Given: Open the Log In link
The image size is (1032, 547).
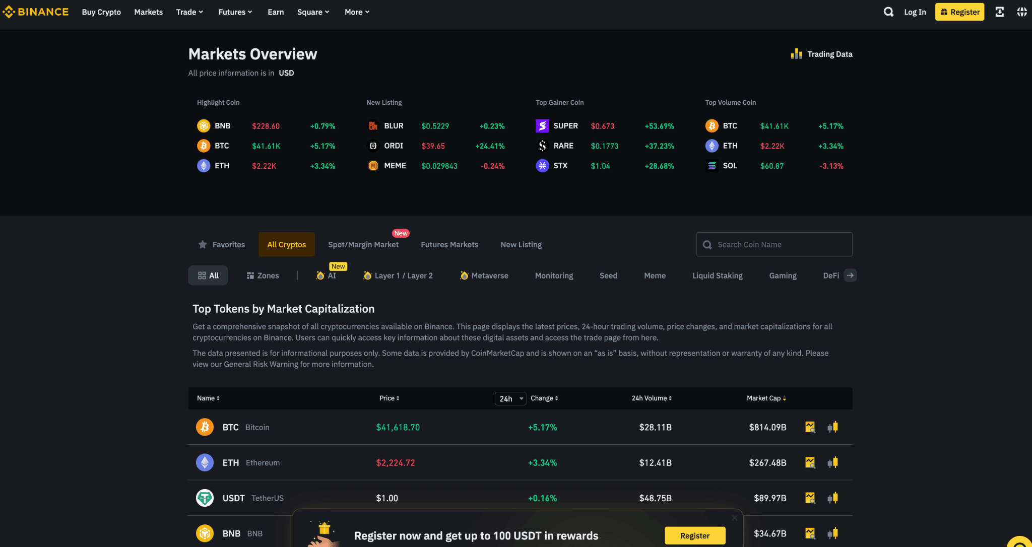Looking at the screenshot, I should click(x=915, y=12).
